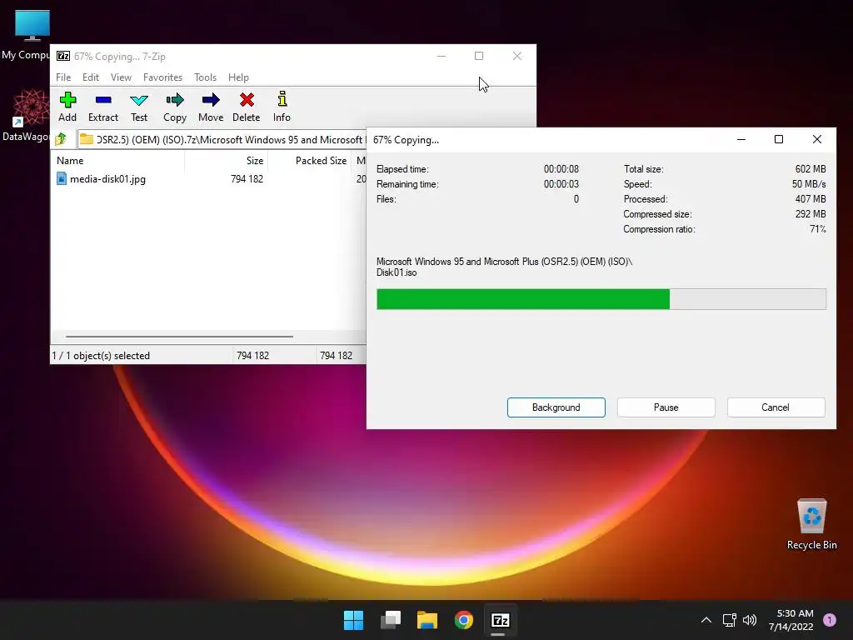Open the File menu in 7-Zip
This screenshot has width=853, height=640.
[x=63, y=77]
